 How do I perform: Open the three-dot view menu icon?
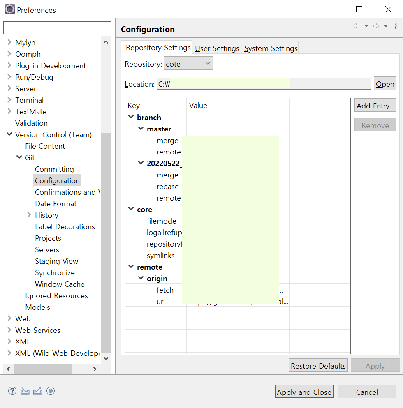[396, 26]
